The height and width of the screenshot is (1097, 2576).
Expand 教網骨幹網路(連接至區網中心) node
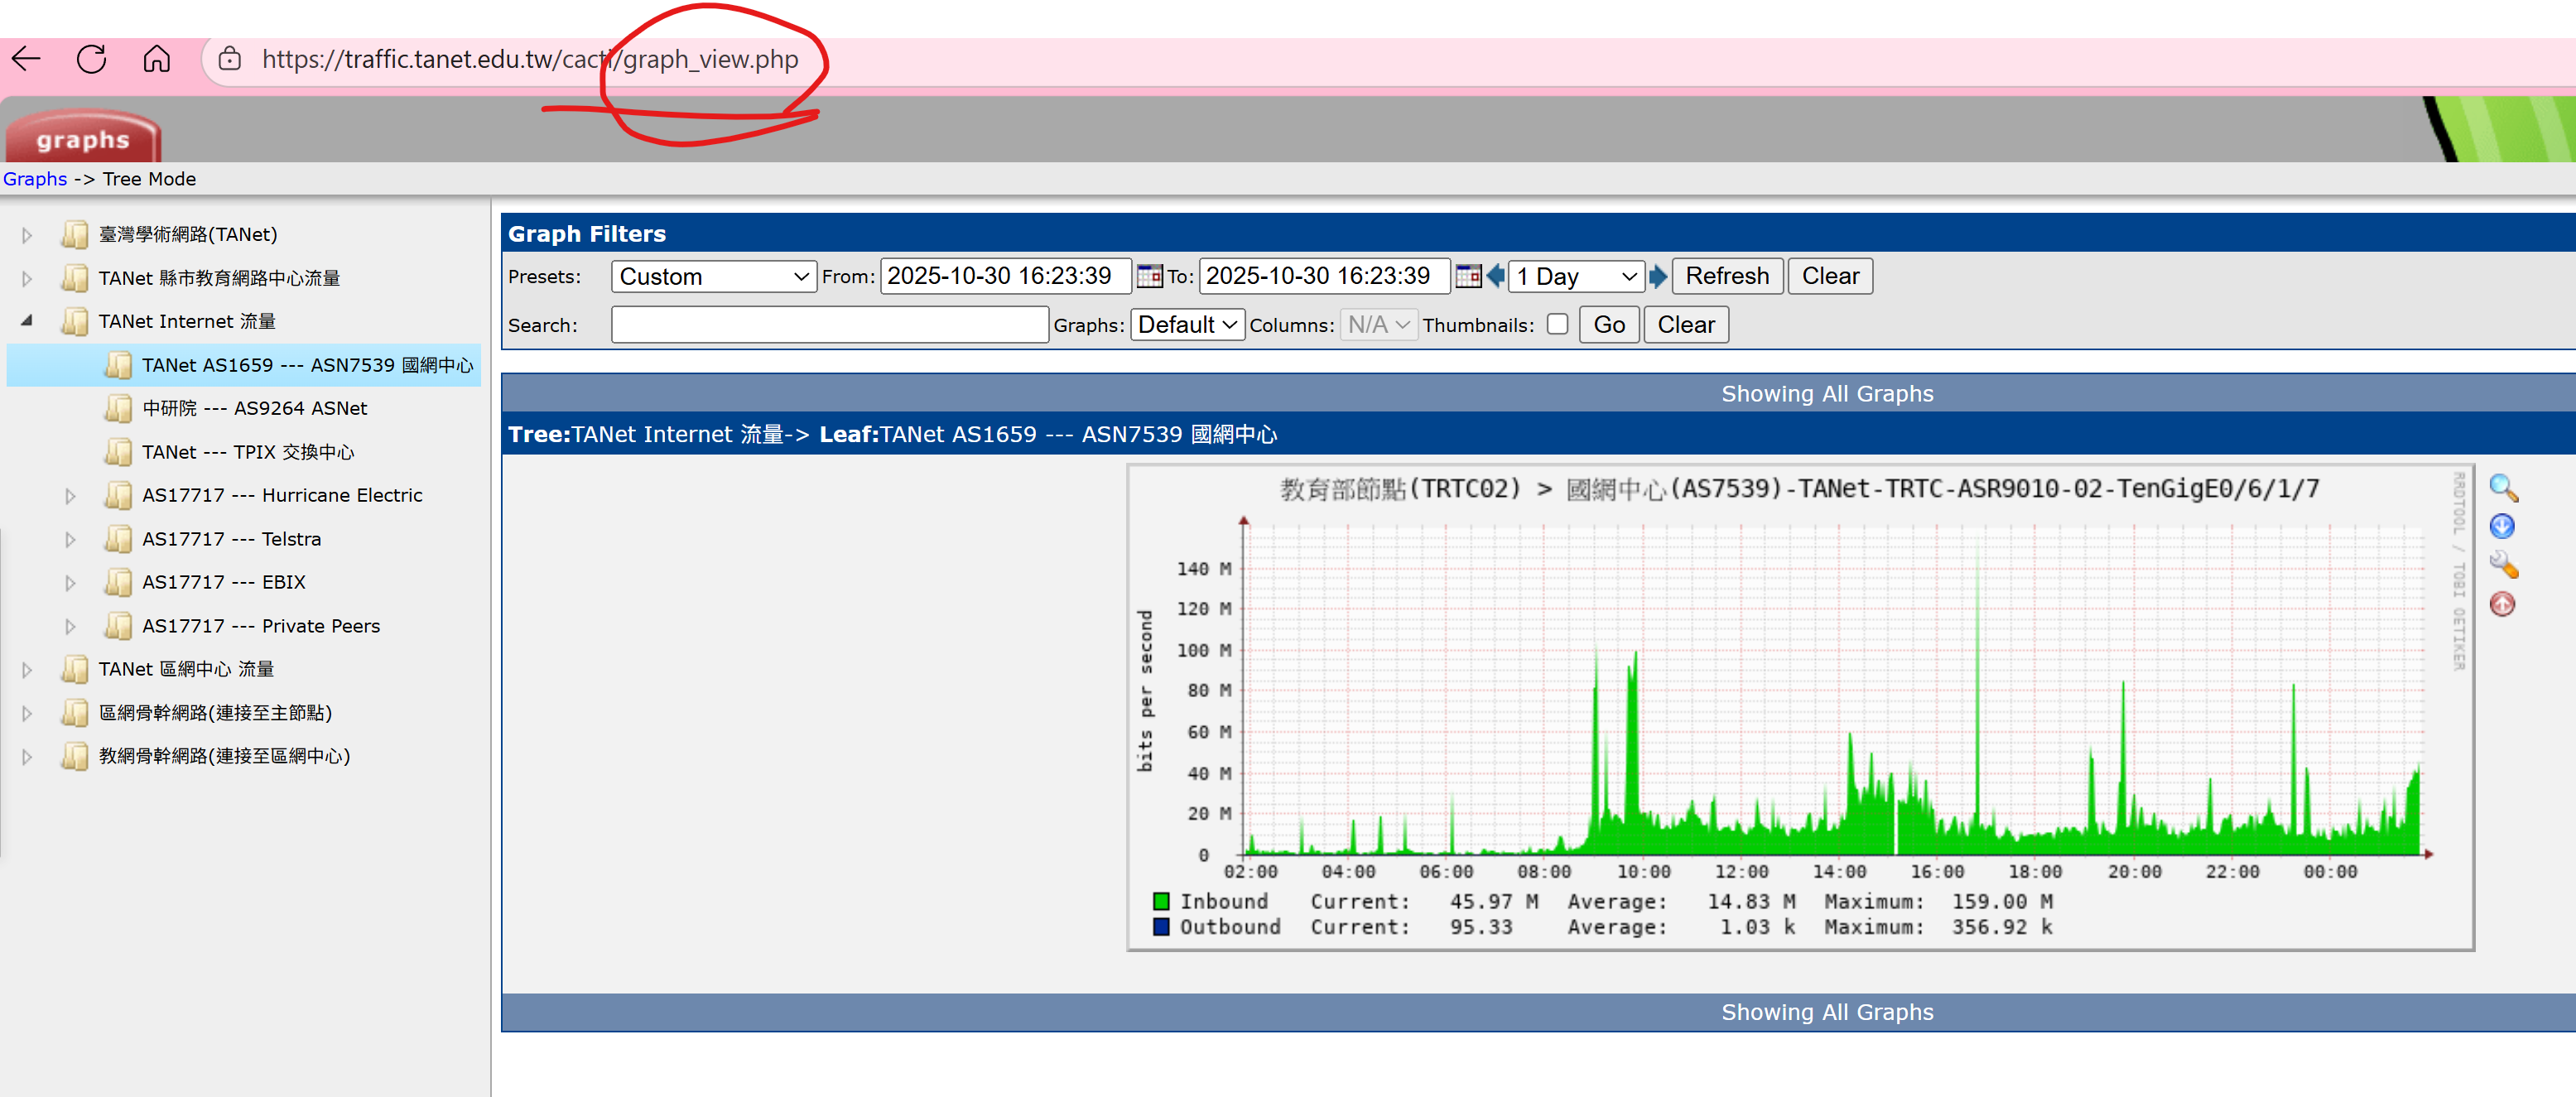click(27, 756)
